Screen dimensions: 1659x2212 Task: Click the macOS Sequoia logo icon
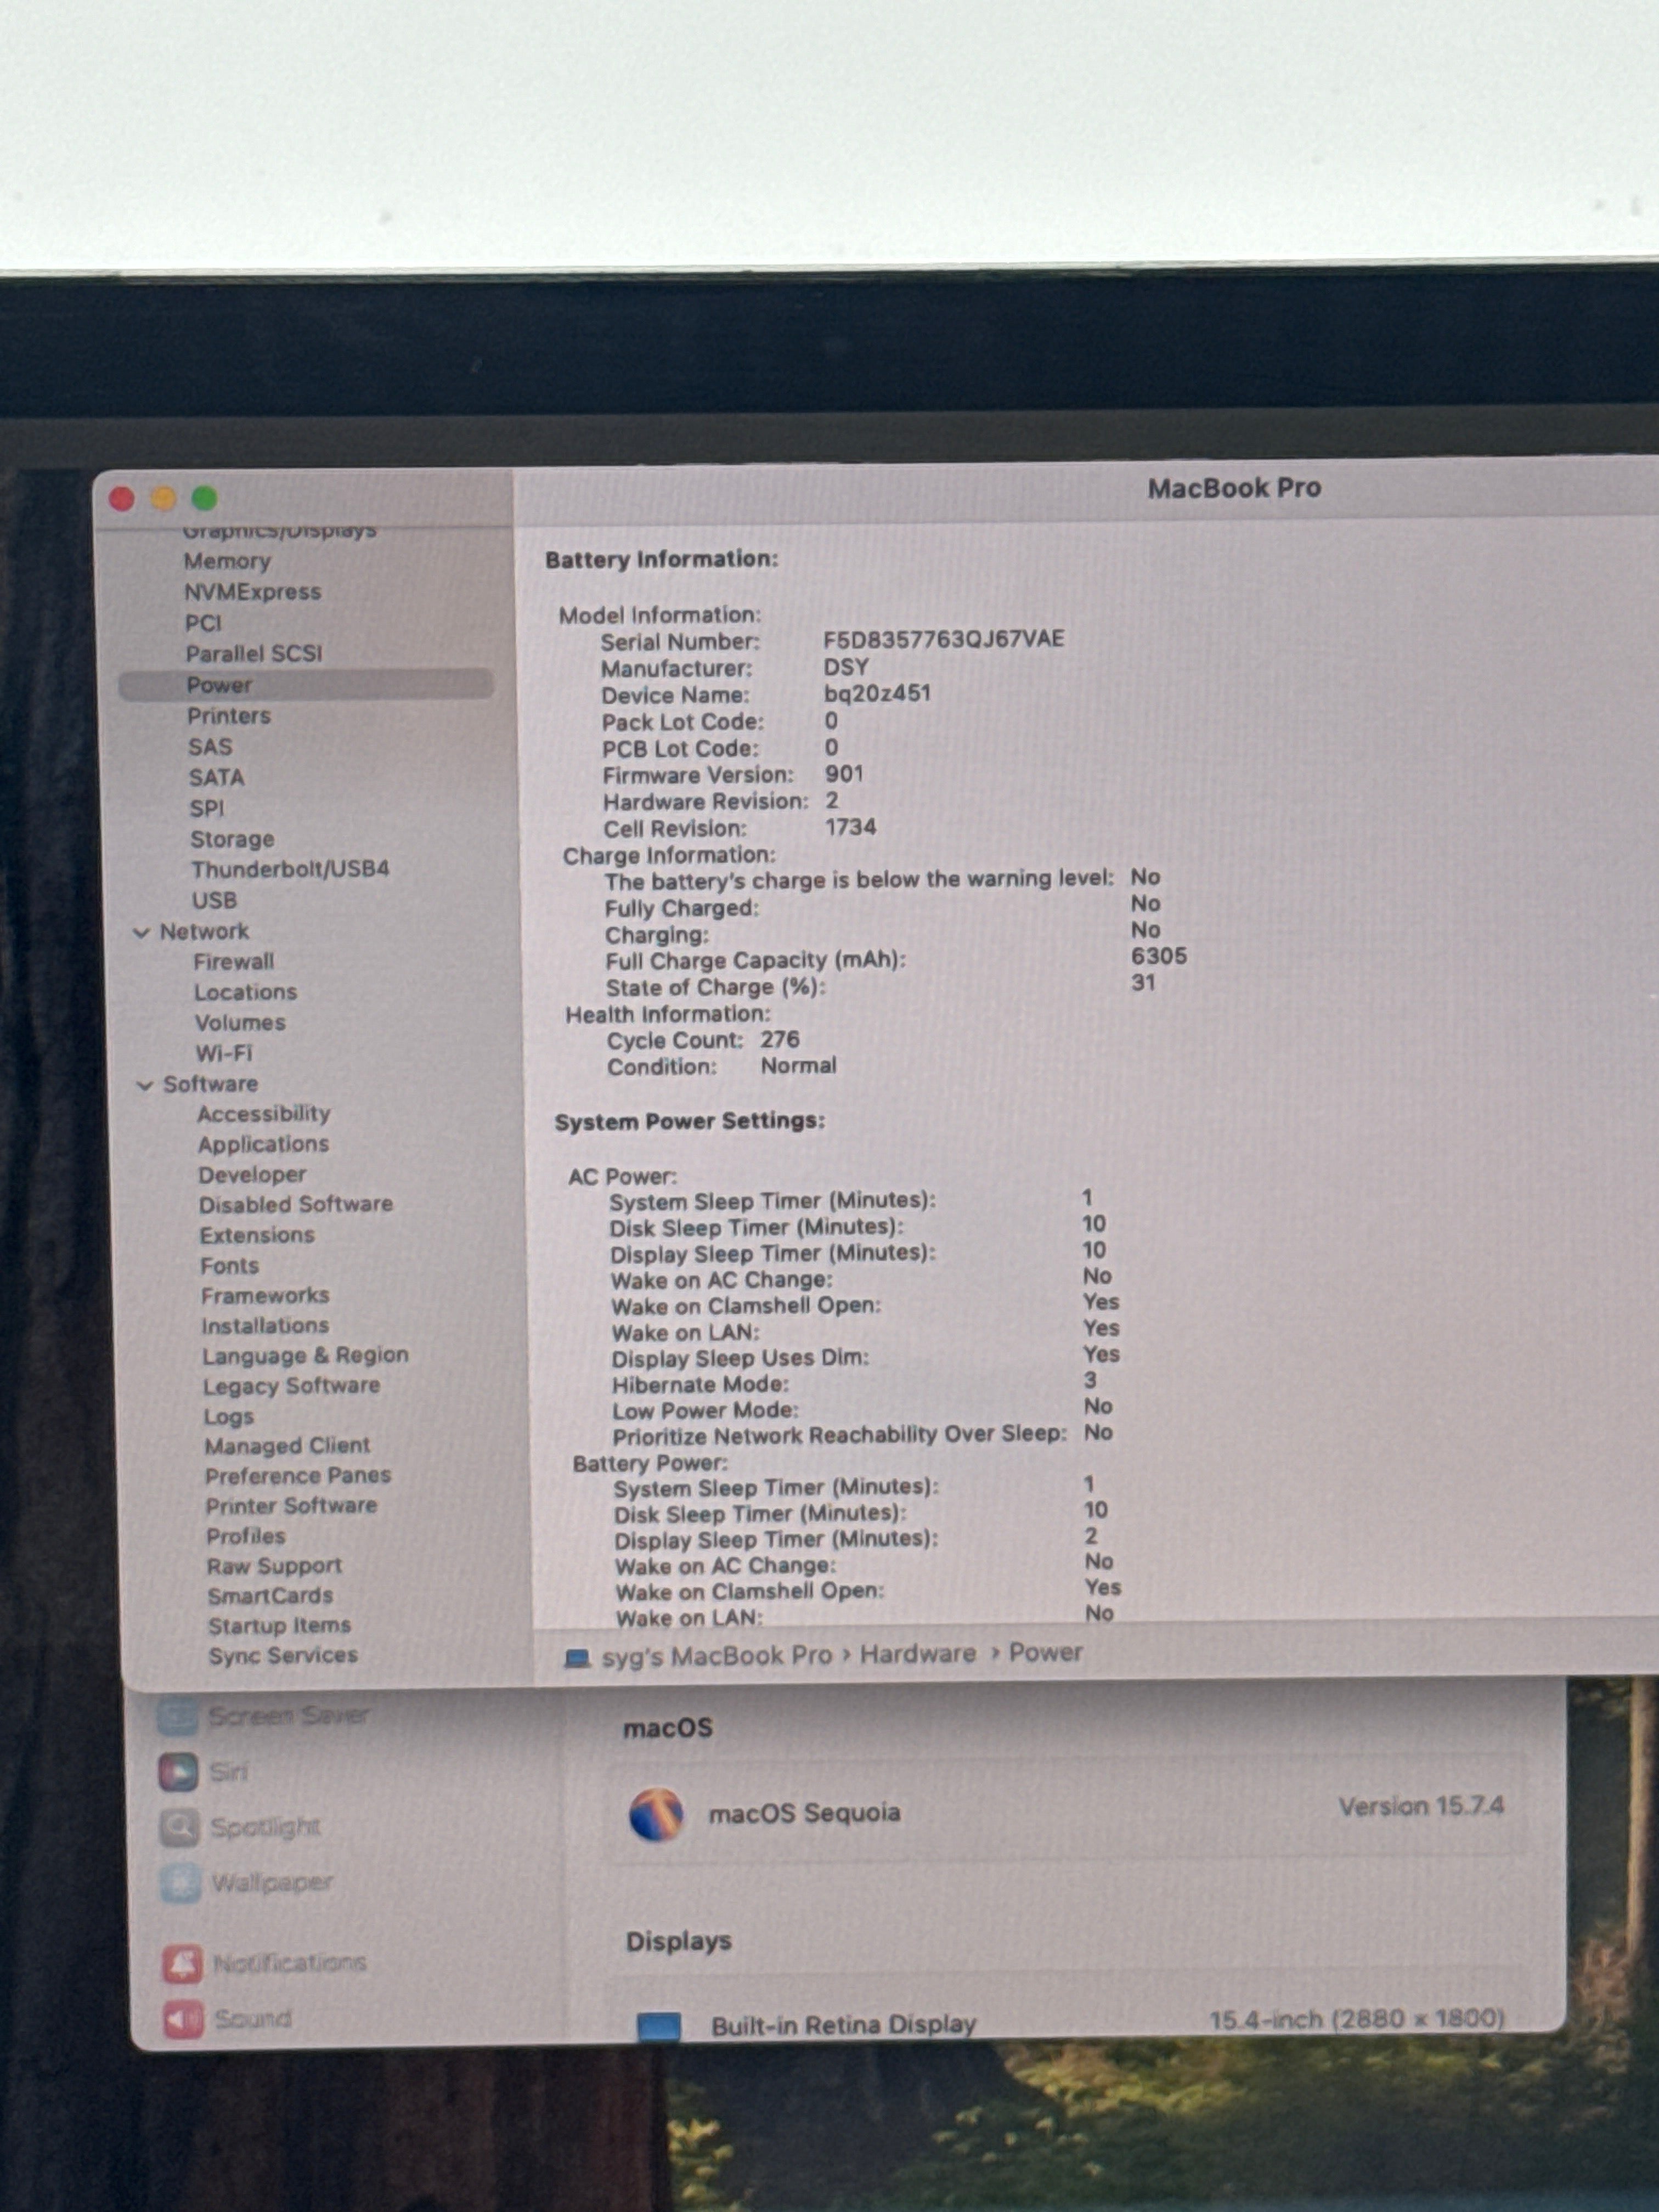coord(656,1814)
